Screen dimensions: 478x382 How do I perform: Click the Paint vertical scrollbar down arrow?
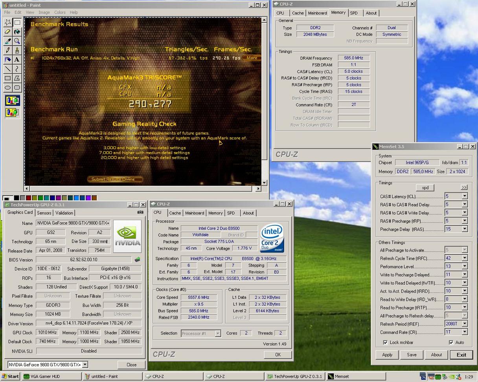pyautogui.click(x=264, y=183)
